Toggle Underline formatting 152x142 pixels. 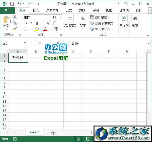click(37, 23)
